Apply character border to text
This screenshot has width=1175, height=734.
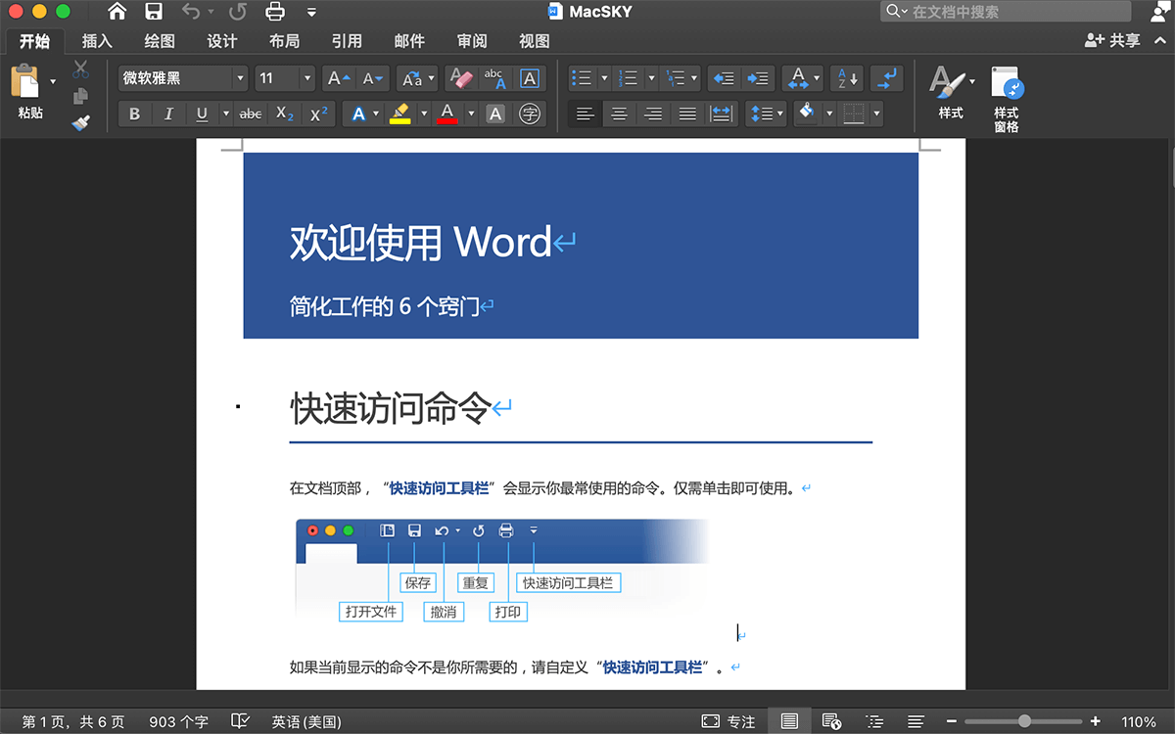(530, 78)
